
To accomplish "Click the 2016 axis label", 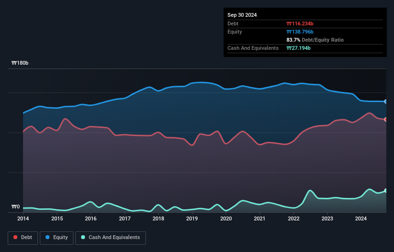I will click(91, 218).
